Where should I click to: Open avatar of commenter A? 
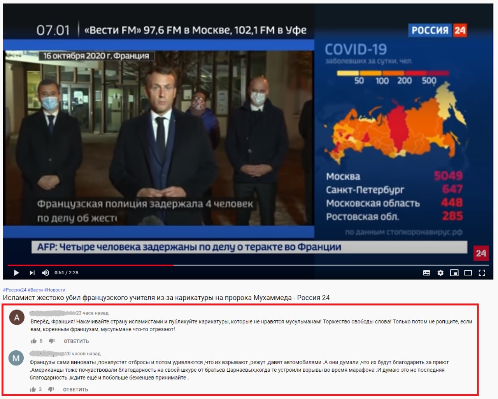(17, 318)
